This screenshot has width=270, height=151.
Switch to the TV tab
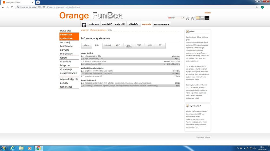160,45
